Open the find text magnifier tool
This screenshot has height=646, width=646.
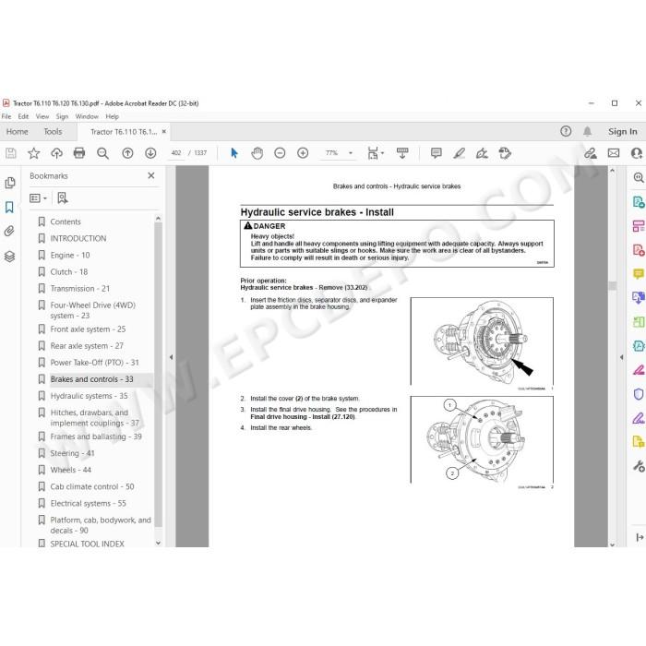[x=102, y=153]
